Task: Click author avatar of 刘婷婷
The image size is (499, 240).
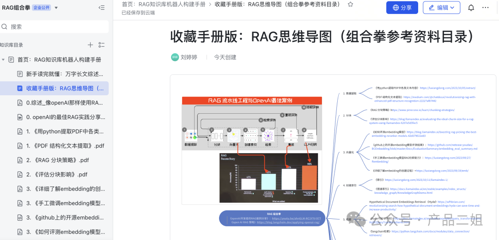Action: click(x=175, y=57)
